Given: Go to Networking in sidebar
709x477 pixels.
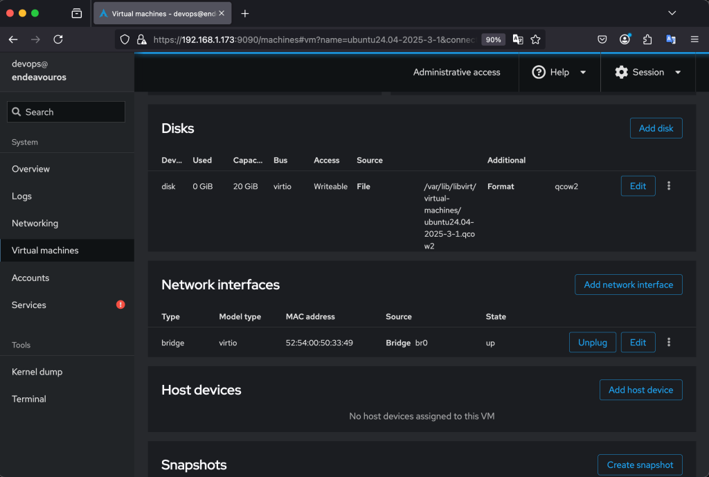Looking at the screenshot, I should coord(35,223).
